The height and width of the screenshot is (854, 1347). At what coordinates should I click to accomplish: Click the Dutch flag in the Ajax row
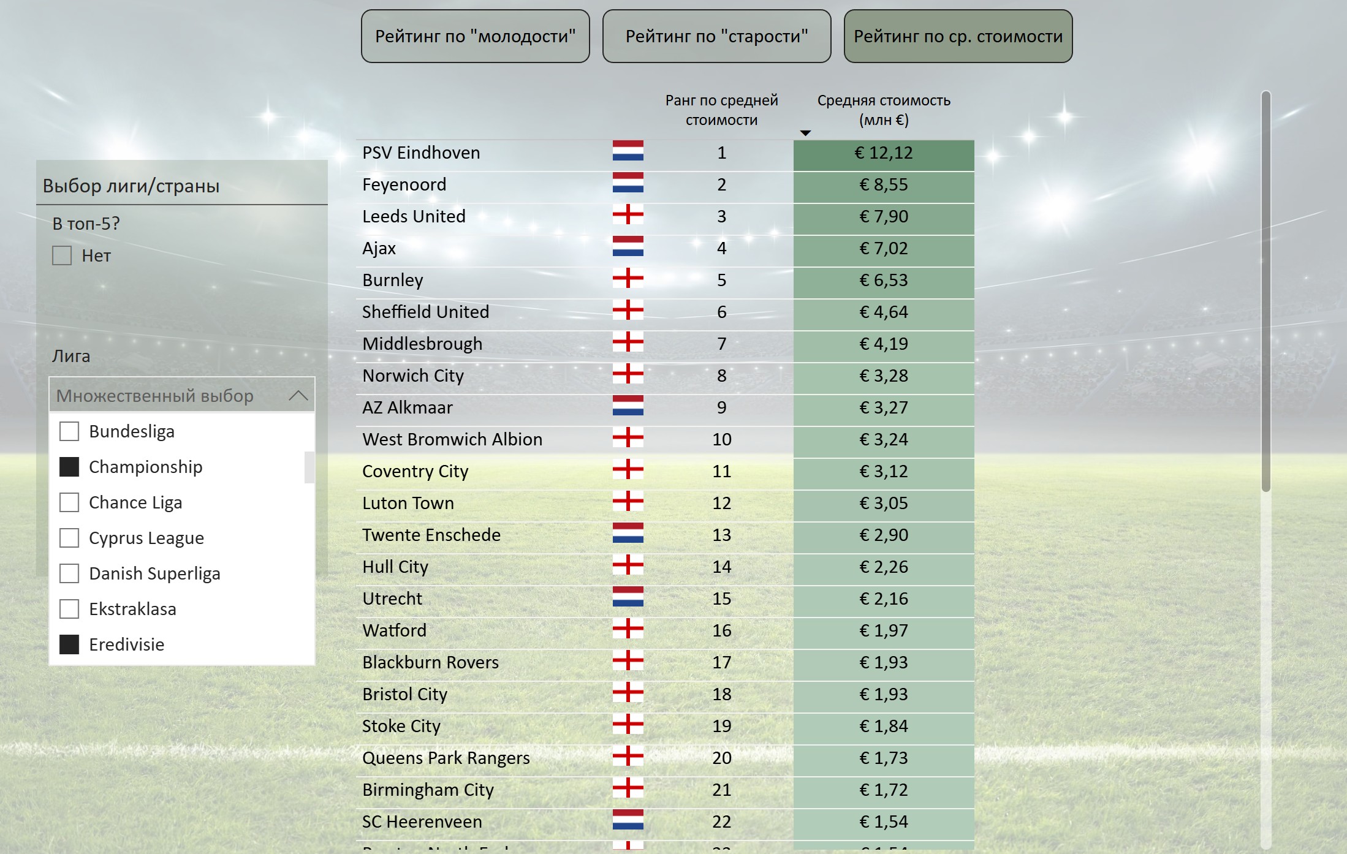point(628,246)
